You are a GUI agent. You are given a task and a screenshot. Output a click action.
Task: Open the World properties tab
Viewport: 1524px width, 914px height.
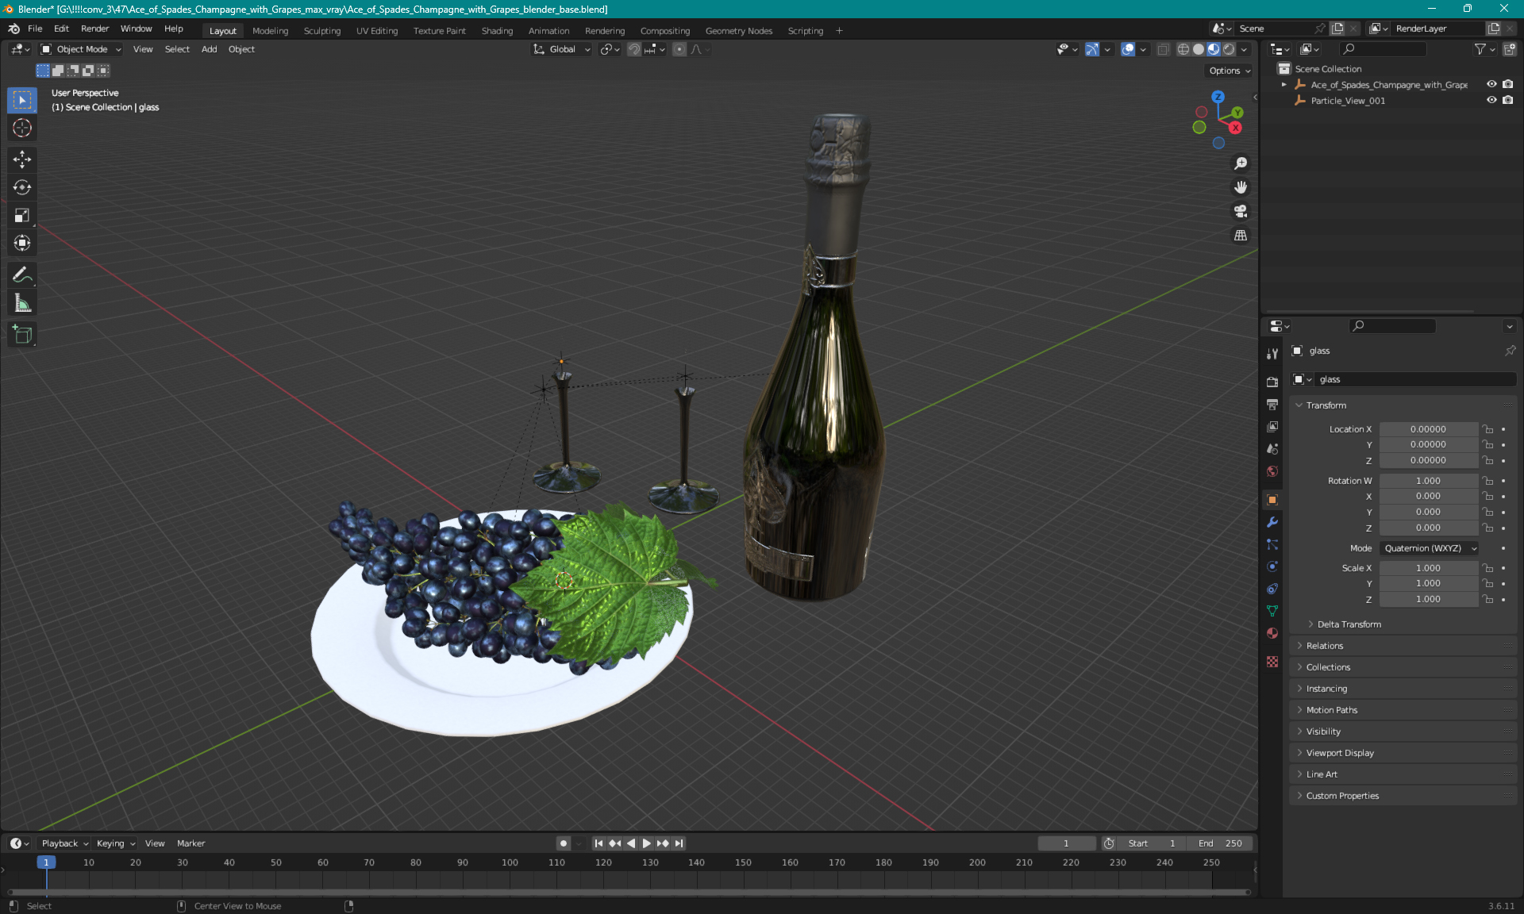1272,471
